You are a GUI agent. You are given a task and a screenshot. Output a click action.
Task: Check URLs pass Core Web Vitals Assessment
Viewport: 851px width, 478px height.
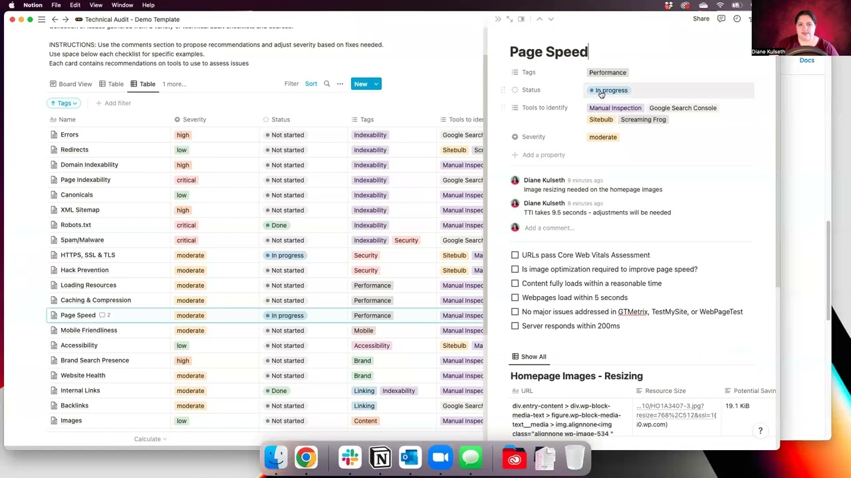pos(515,255)
